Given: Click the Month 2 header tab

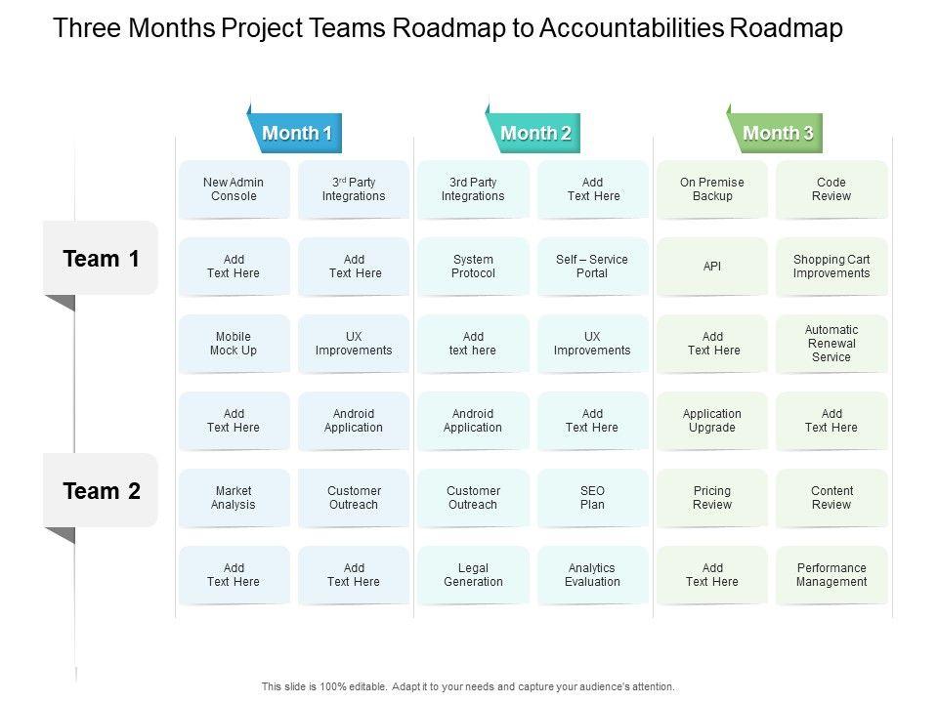Looking at the screenshot, I should coord(534,133).
